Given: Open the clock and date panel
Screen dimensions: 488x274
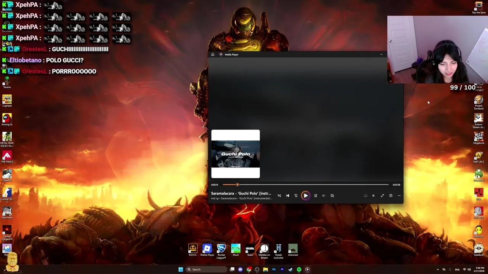Looking at the screenshot, I should click(x=480, y=269).
